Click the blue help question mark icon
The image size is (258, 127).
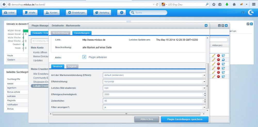(122, 13)
